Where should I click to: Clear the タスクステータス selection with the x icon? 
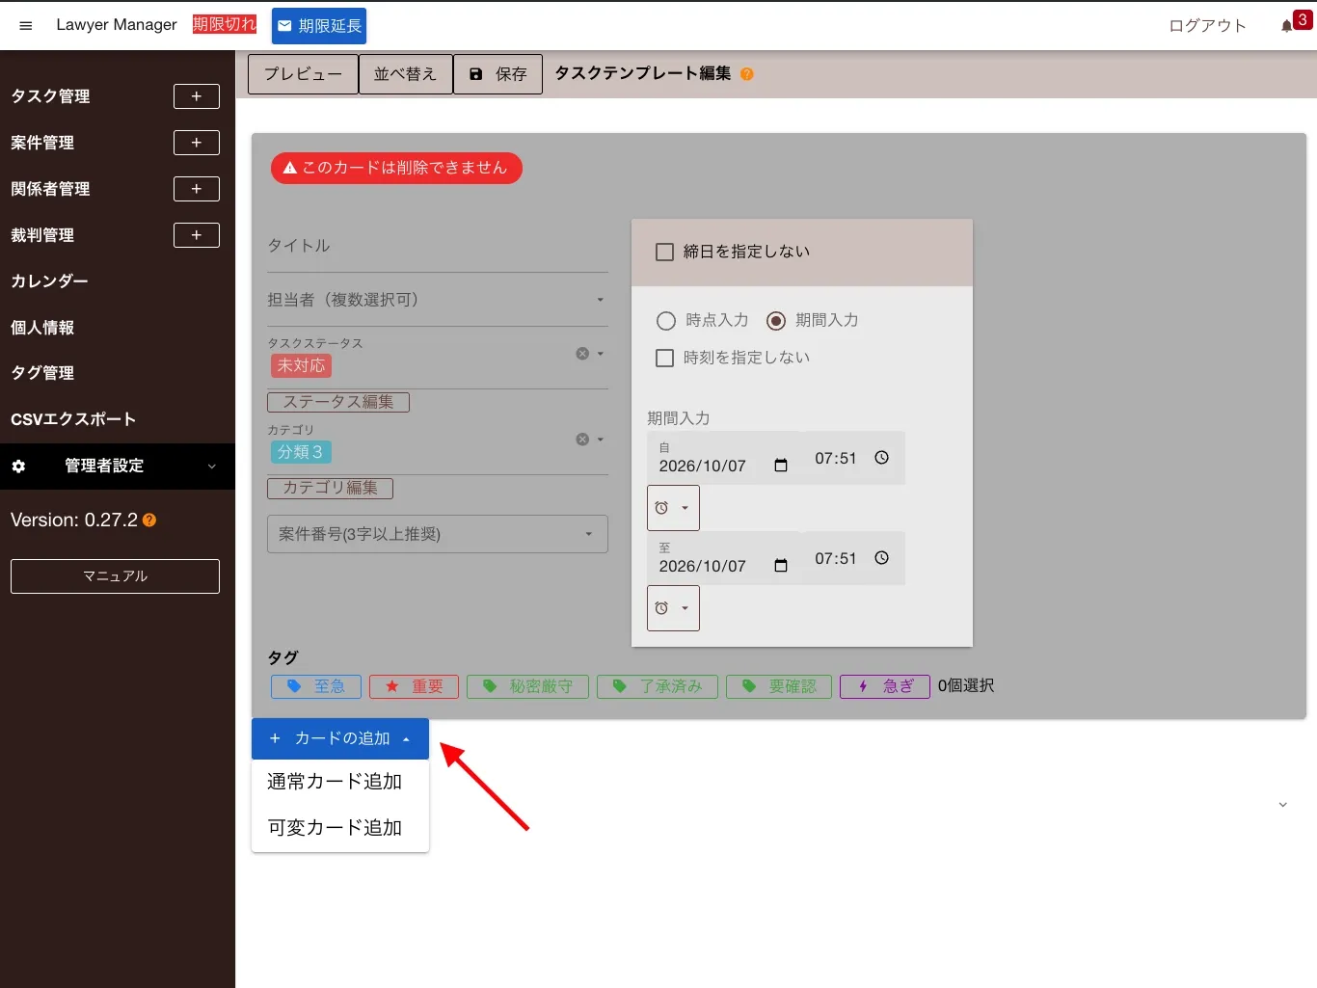click(582, 354)
